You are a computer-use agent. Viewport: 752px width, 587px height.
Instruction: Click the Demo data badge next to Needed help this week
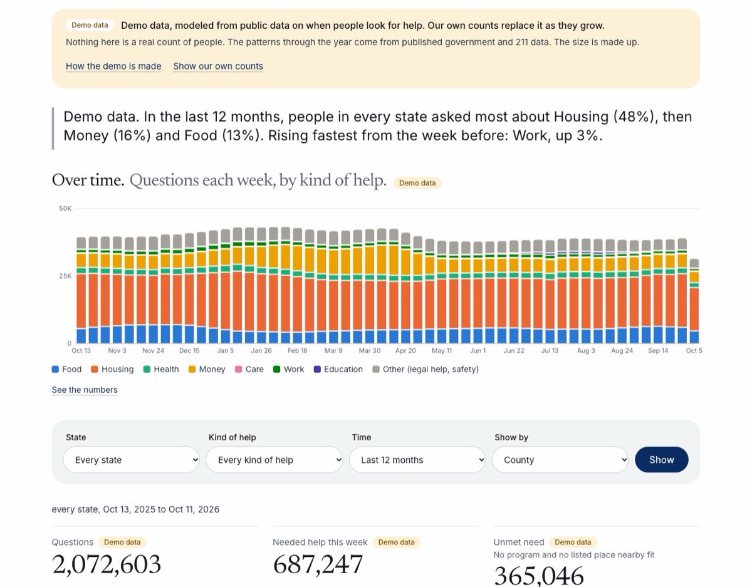pos(397,543)
